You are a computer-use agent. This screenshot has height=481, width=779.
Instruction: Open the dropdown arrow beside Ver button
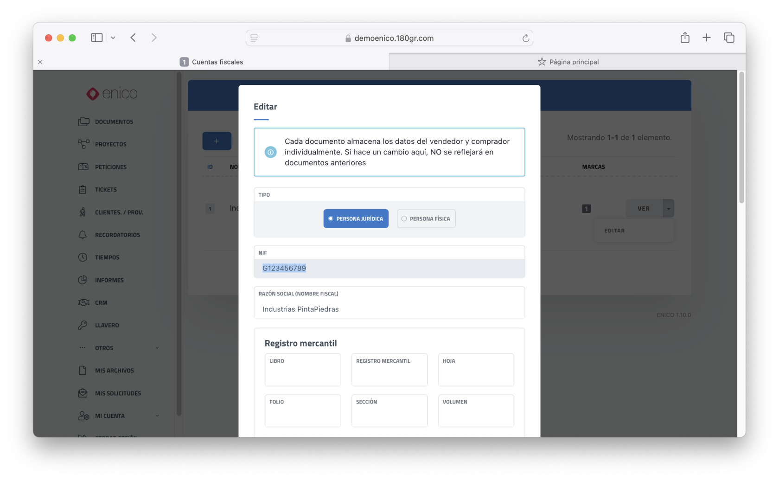click(668, 209)
